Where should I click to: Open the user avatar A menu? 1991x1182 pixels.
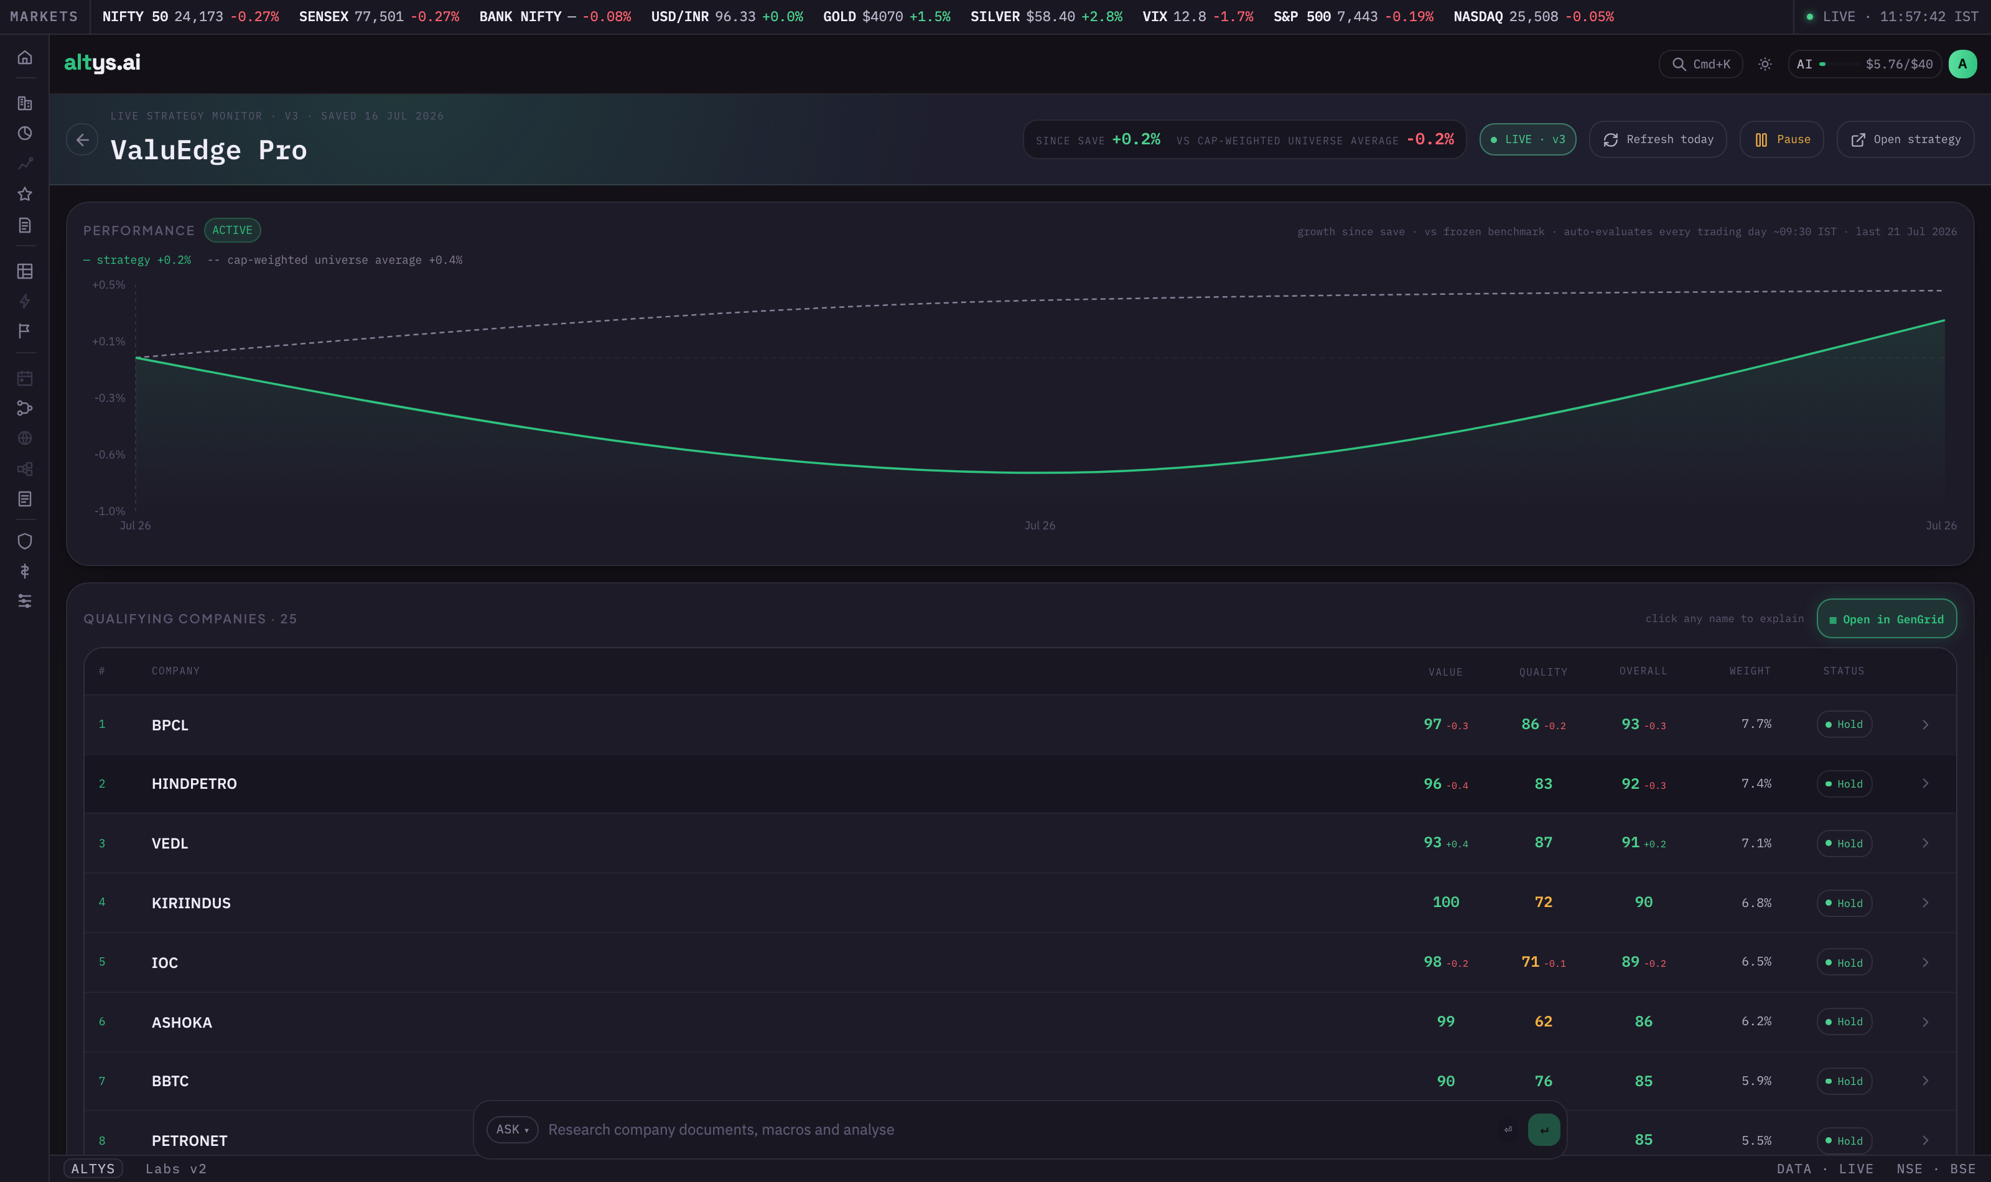[x=1962, y=65]
